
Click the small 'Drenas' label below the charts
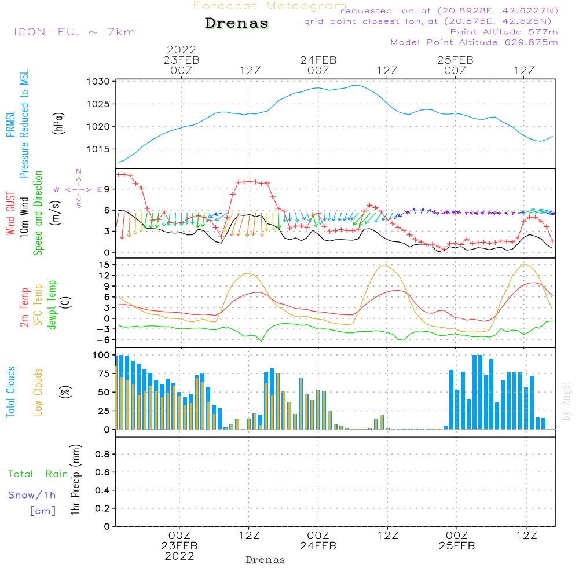coord(266,560)
